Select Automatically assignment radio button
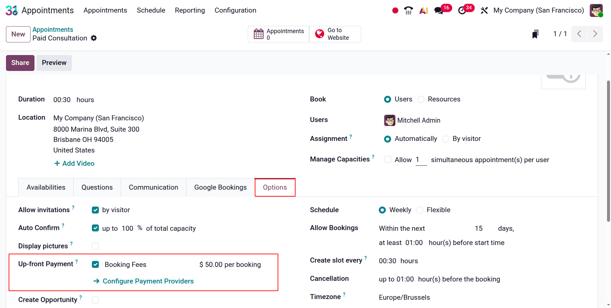 (387, 139)
